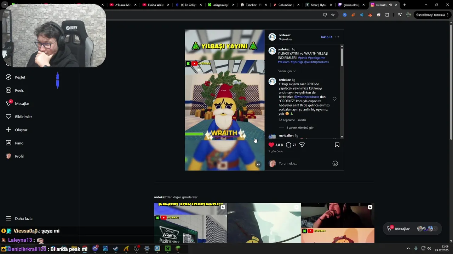Open ordekez profile avatar in post header
The width and height of the screenshot is (453, 254).
272,37
